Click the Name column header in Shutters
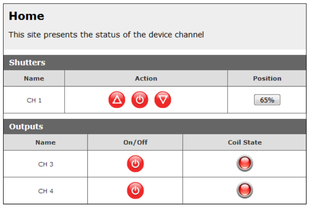 click(34, 79)
